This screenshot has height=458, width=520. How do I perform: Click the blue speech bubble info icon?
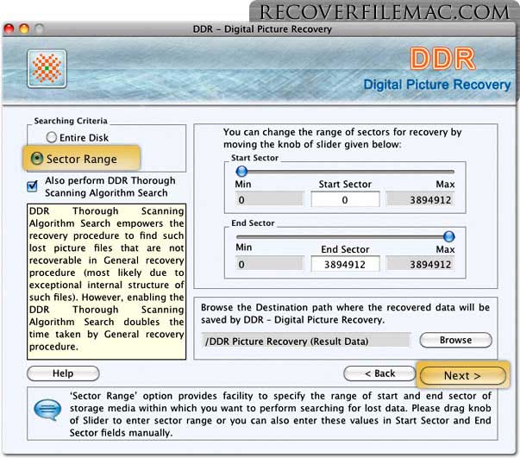pyautogui.click(x=47, y=410)
